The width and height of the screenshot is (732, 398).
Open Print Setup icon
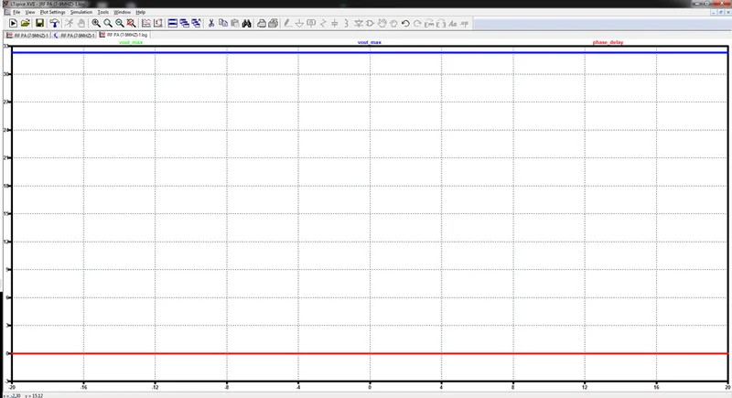point(262,23)
